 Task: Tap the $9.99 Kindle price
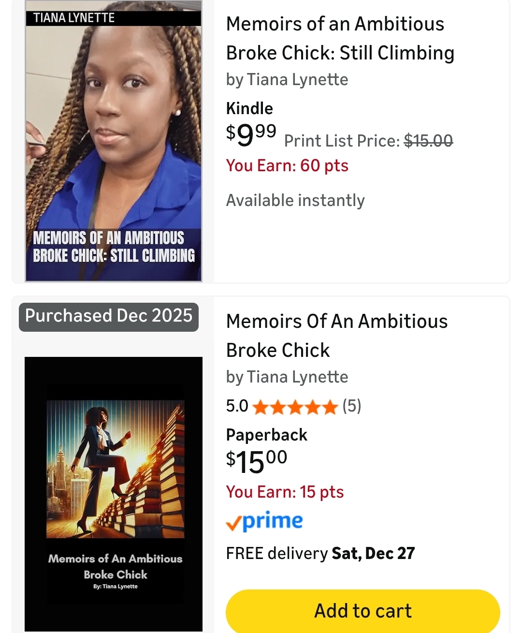click(x=251, y=134)
